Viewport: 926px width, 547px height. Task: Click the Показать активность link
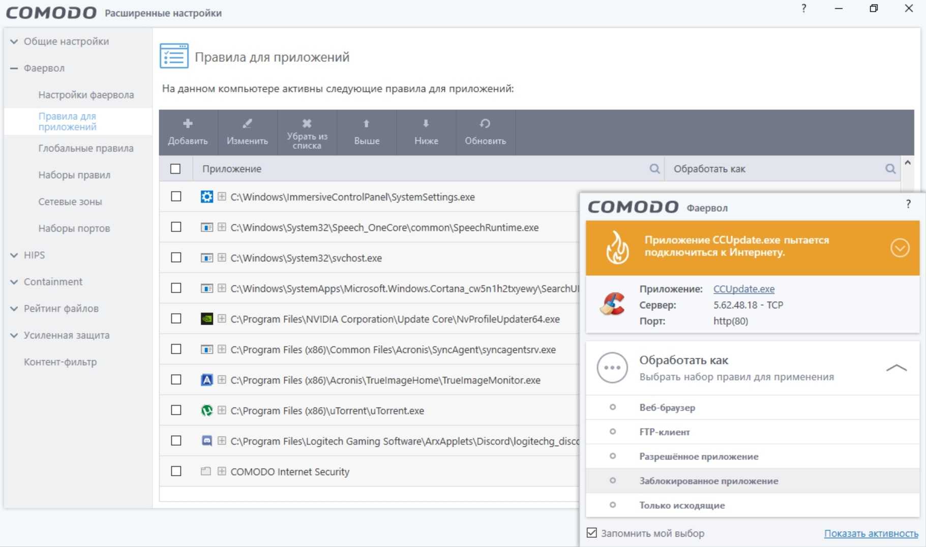point(871,533)
